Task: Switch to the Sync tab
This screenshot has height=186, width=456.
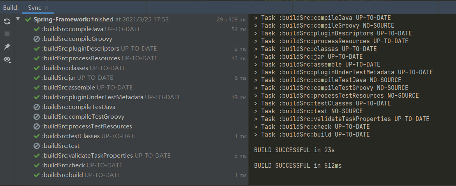Action: pyautogui.click(x=34, y=8)
